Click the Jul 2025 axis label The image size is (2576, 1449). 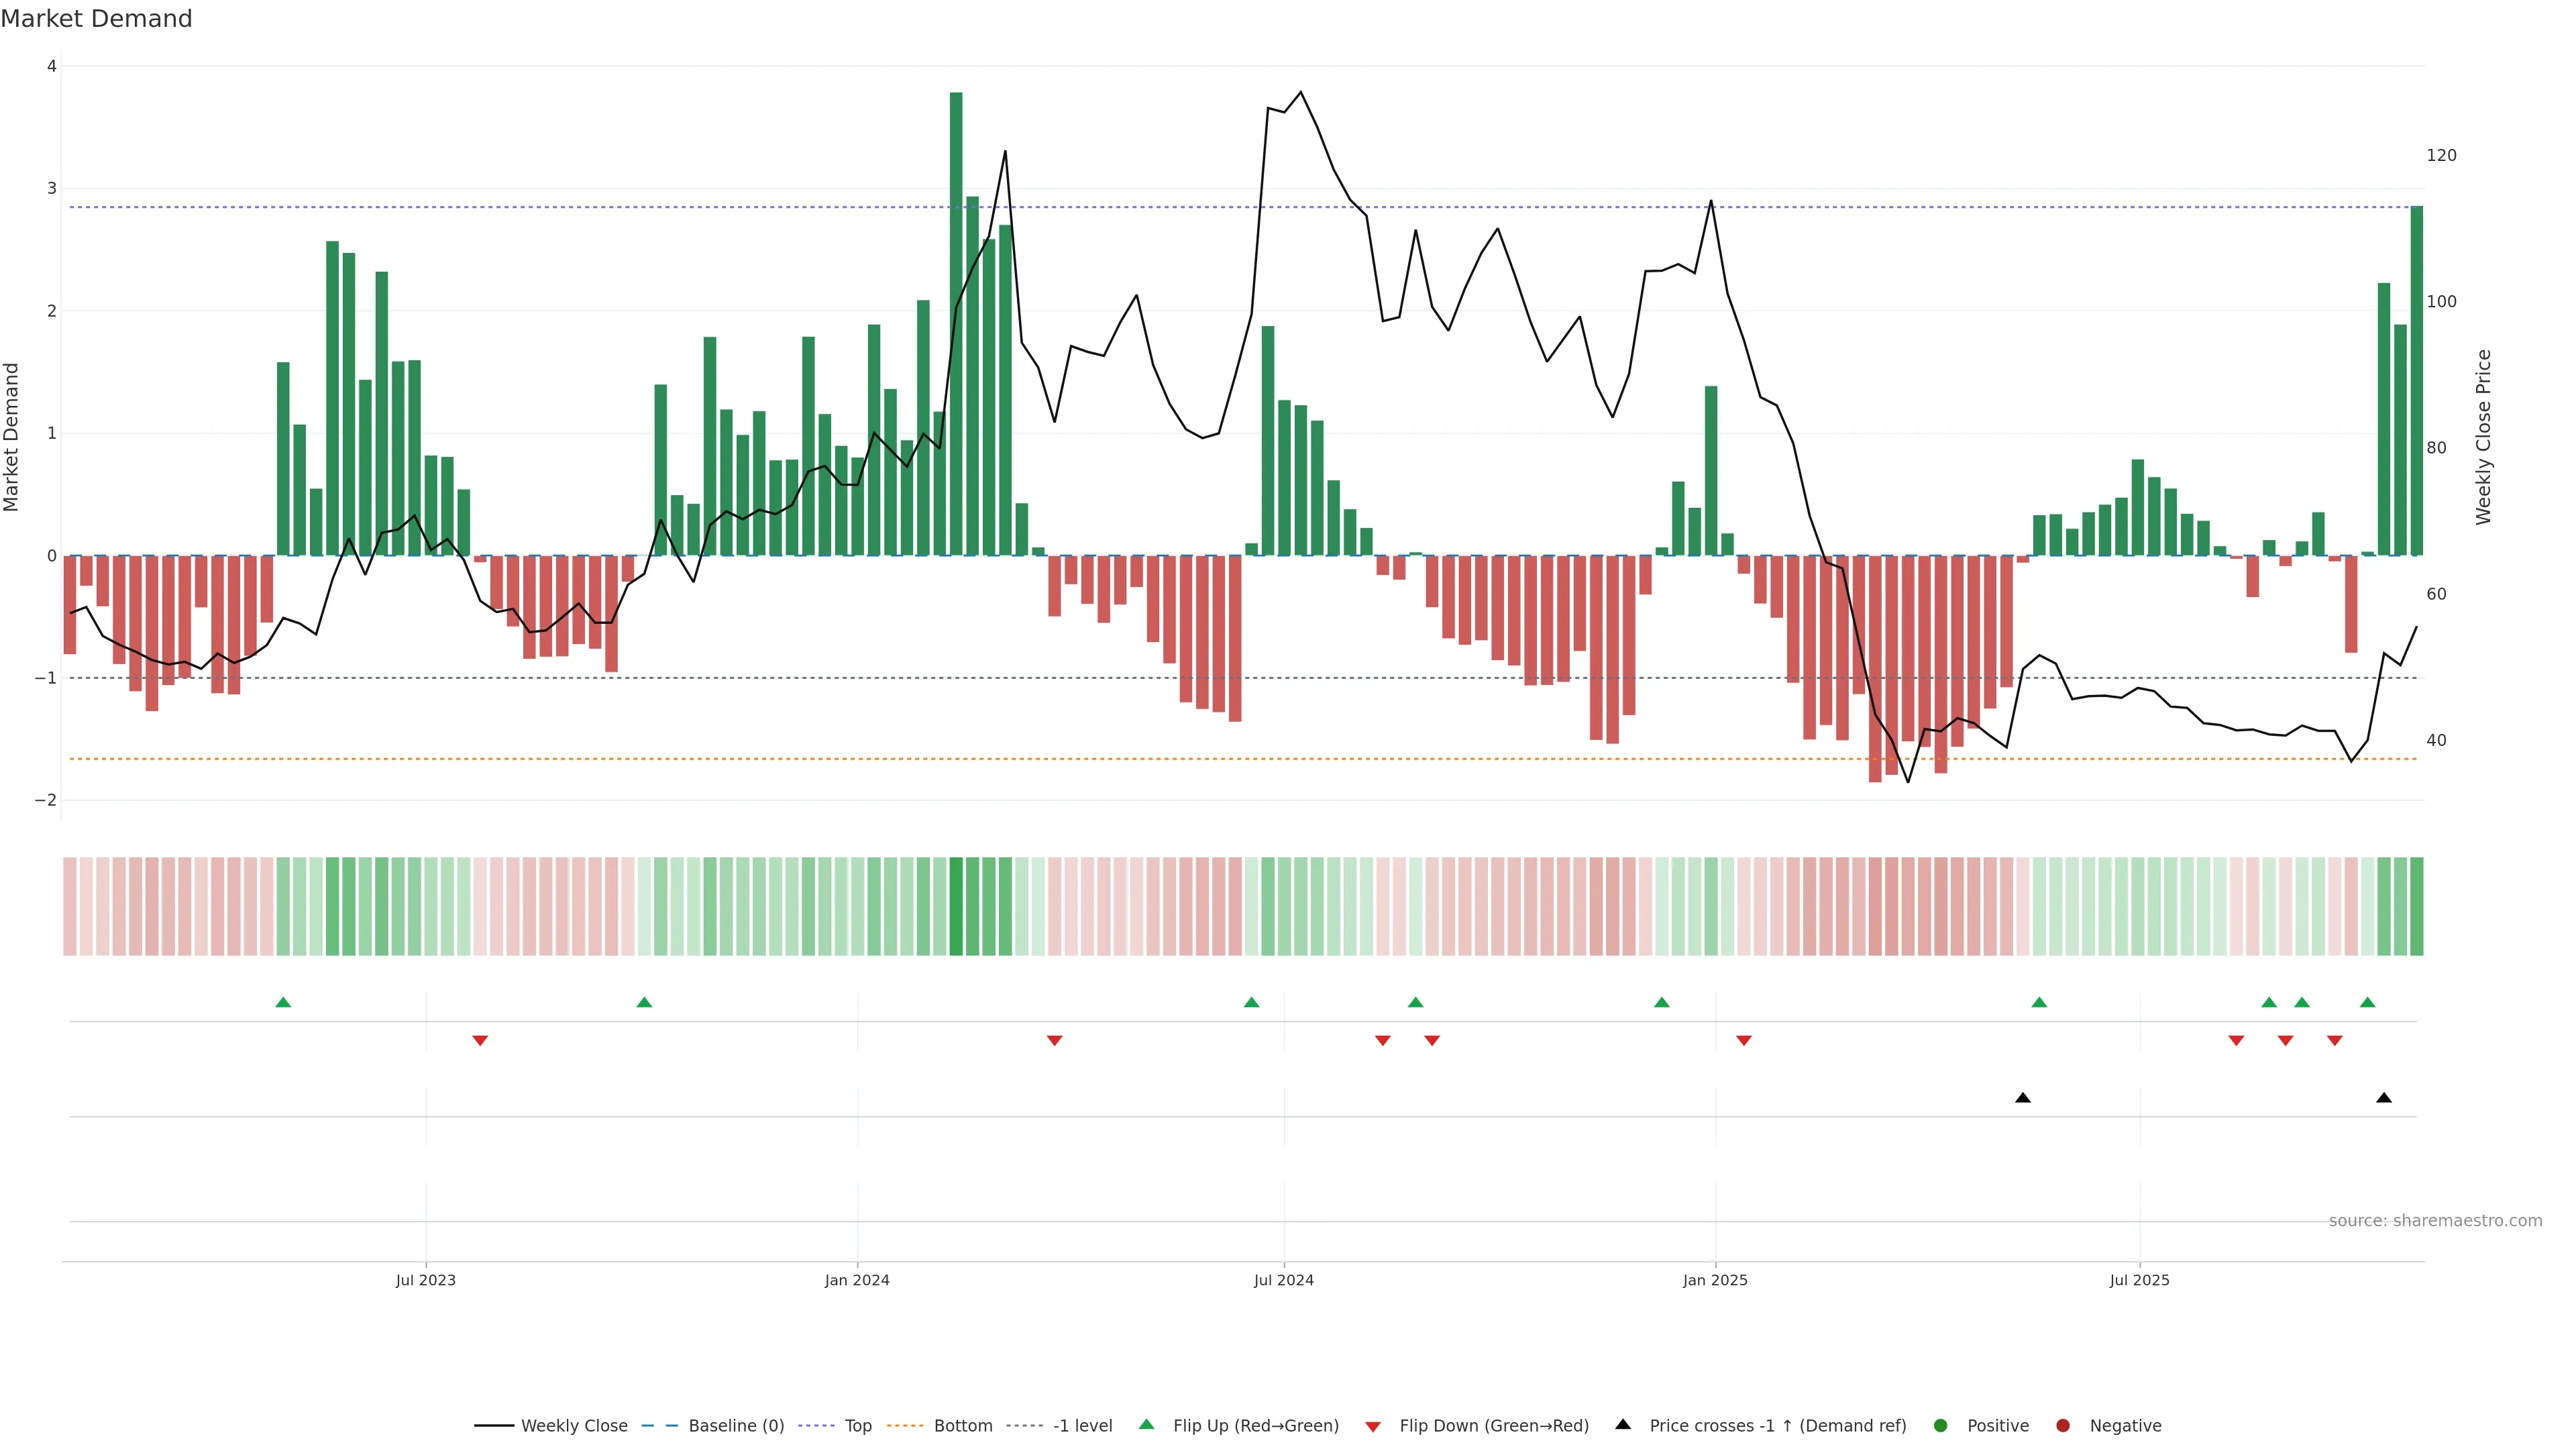2139,1280
